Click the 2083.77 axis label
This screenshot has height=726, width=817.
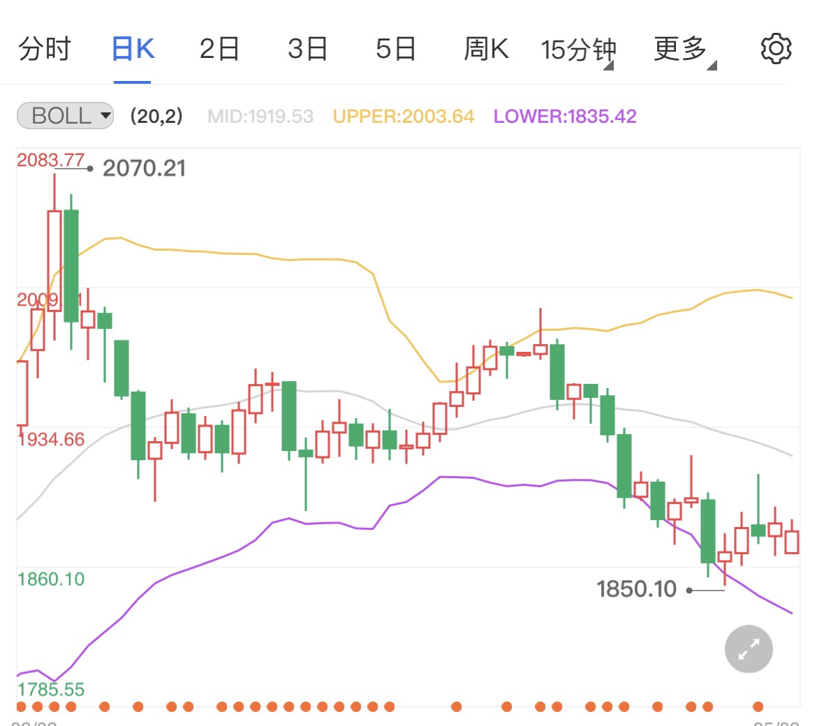click(x=50, y=160)
